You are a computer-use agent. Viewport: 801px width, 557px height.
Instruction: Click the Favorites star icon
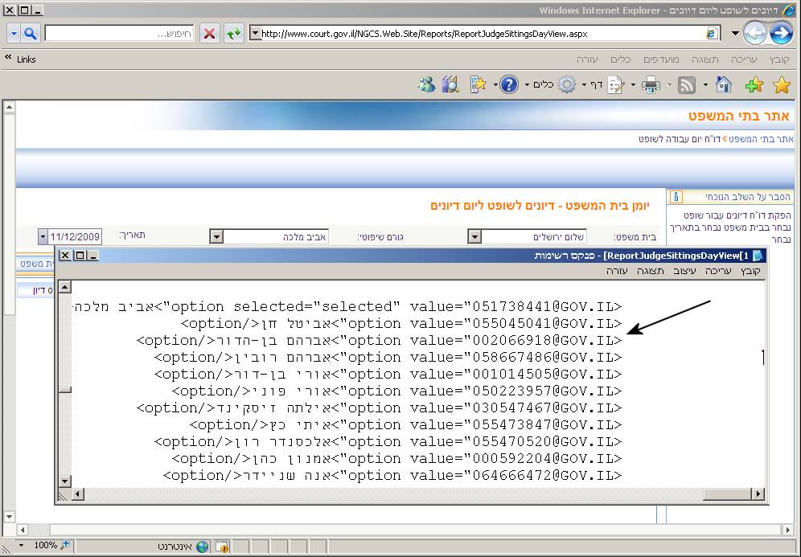pyautogui.click(x=781, y=84)
